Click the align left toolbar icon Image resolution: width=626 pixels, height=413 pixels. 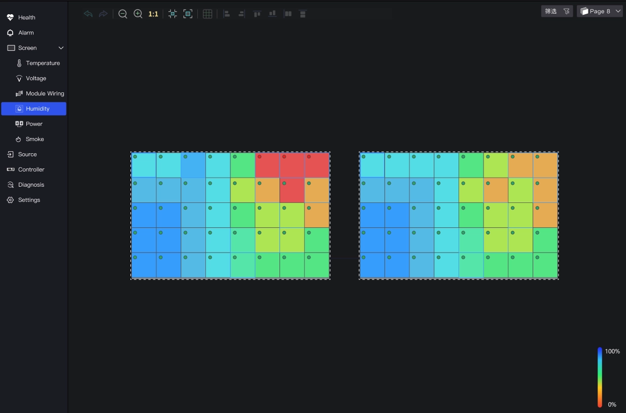(x=227, y=14)
